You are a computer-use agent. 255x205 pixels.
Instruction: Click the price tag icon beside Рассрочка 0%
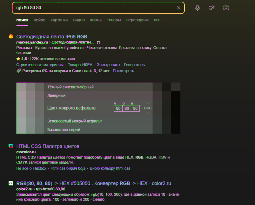(x=18, y=71)
